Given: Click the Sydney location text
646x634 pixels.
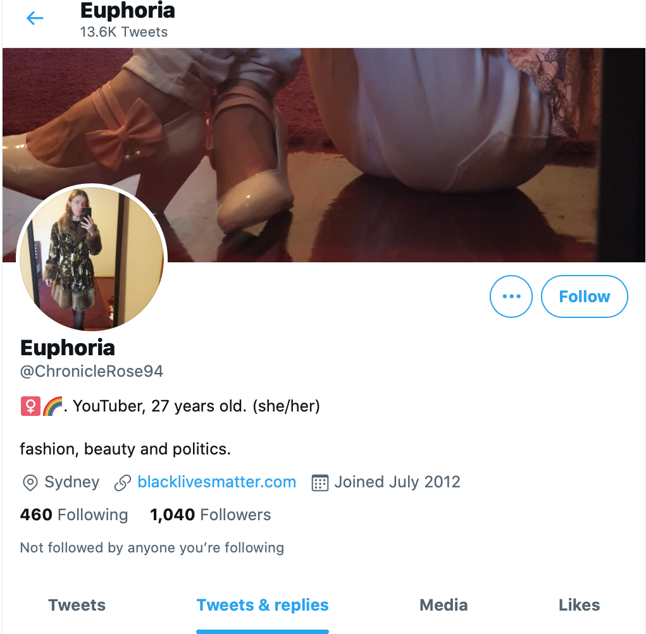Looking at the screenshot, I should [72, 482].
